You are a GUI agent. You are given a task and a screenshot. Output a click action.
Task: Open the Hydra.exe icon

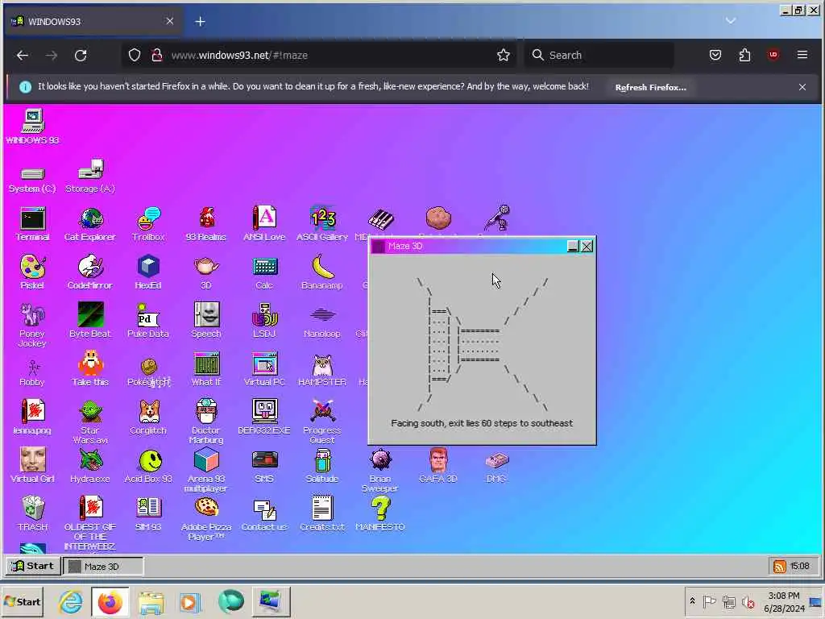tap(90, 465)
